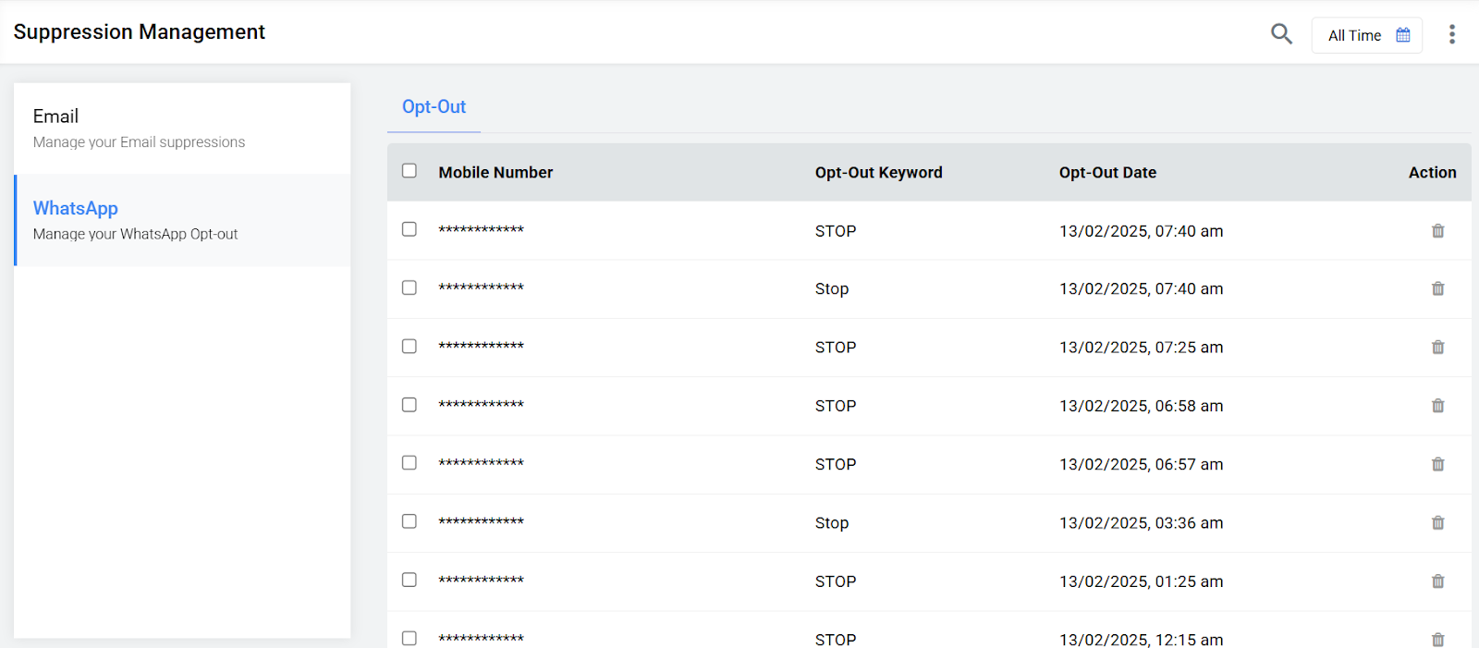Delete the STOP entry dated 07:40 am
This screenshot has height=648, width=1479.
coord(1438,231)
